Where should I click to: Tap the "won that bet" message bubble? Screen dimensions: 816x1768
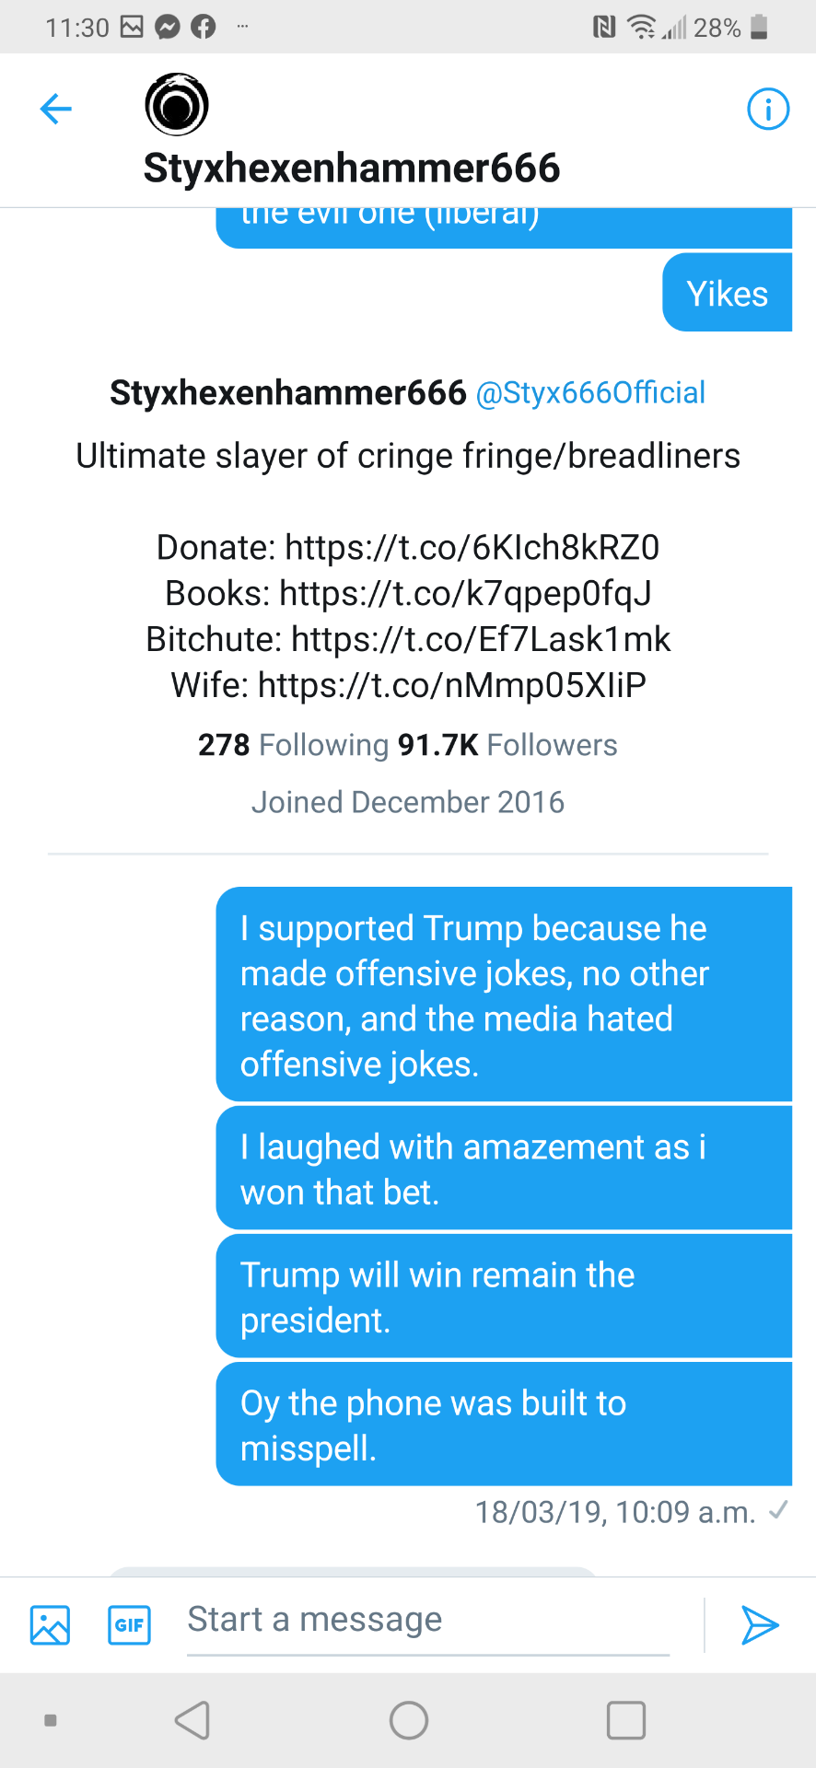[x=503, y=1169]
